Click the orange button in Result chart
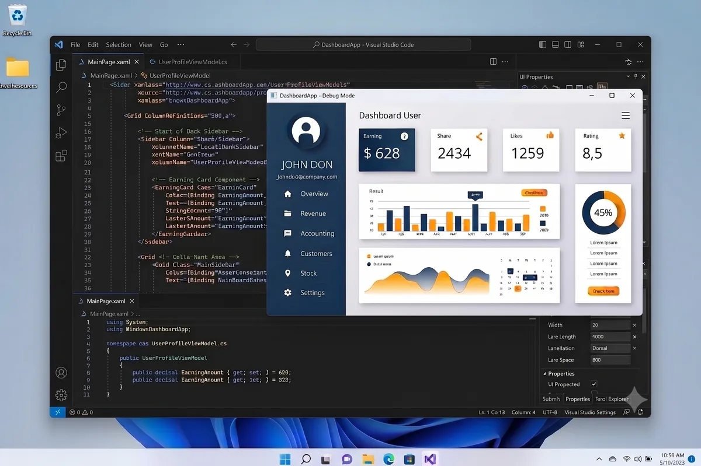Viewport: 701px width, 466px height. pyautogui.click(x=534, y=192)
